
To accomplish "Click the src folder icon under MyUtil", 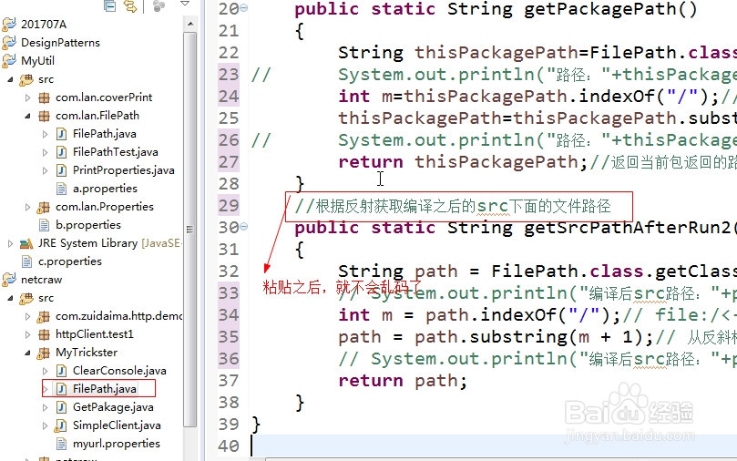I will [x=26, y=79].
